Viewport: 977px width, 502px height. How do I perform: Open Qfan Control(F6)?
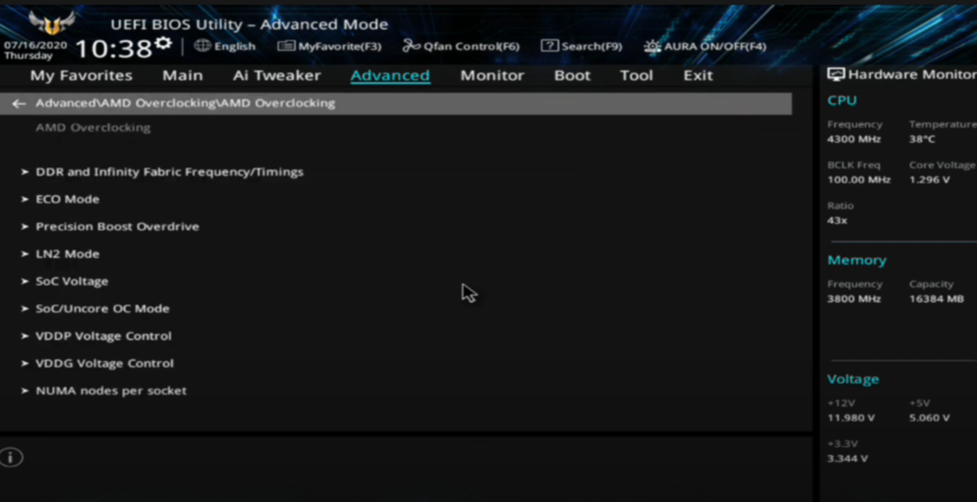[461, 46]
